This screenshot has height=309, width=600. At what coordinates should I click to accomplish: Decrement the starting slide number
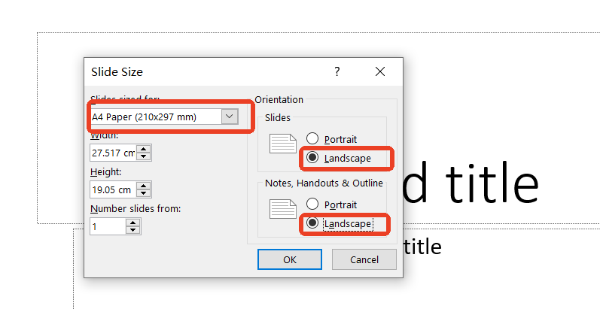coord(133,231)
